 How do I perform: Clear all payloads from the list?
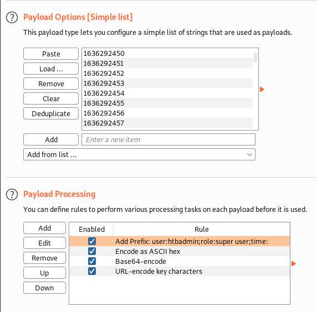pyautogui.click(x=51, y=98)
